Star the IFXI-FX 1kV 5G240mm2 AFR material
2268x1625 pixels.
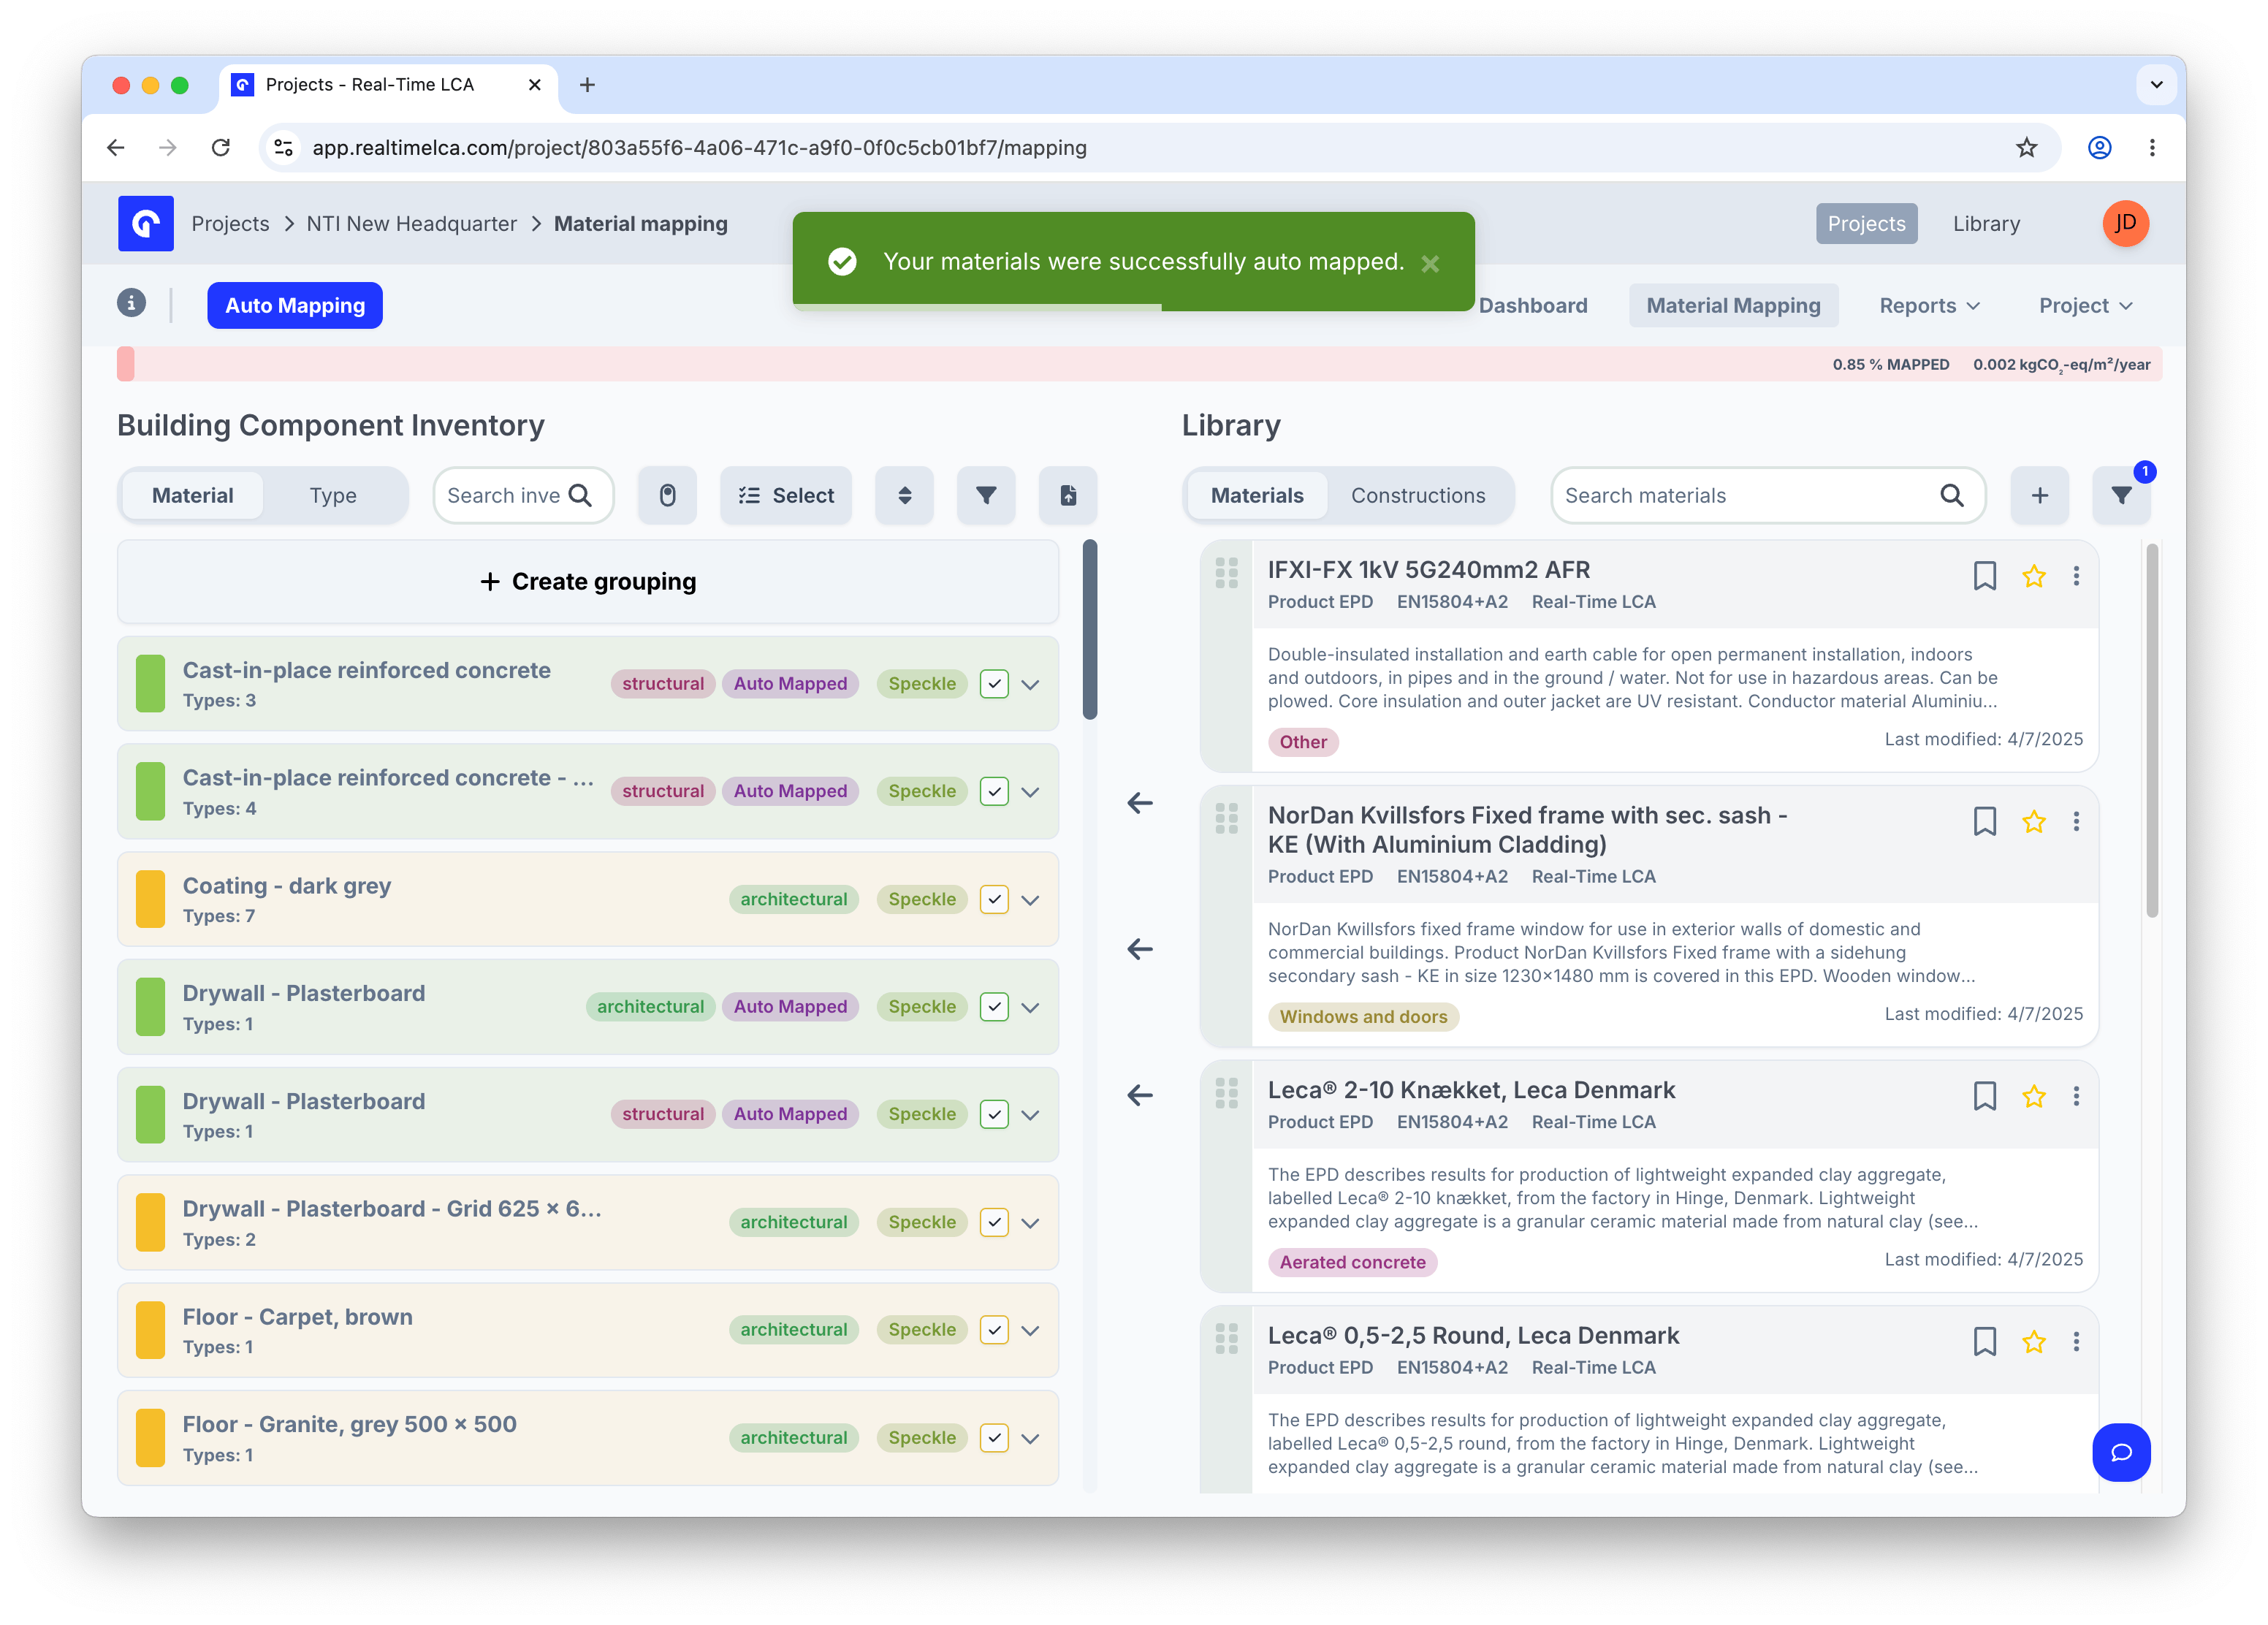click(x=2033, y=576)
